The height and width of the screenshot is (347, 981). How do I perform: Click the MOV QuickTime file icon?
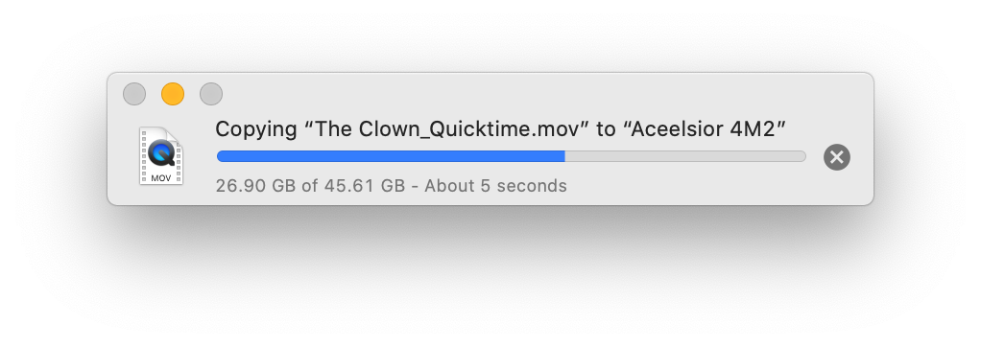click(161, 155)
